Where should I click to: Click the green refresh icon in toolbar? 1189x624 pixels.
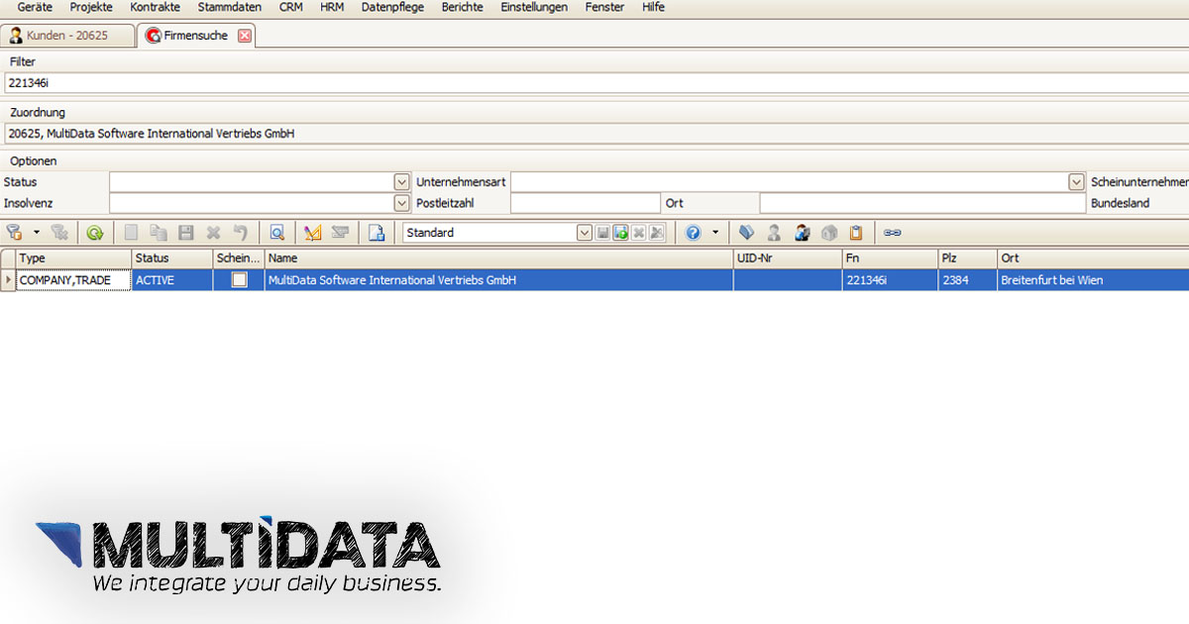pyautogui.click(x=94, y=233)
